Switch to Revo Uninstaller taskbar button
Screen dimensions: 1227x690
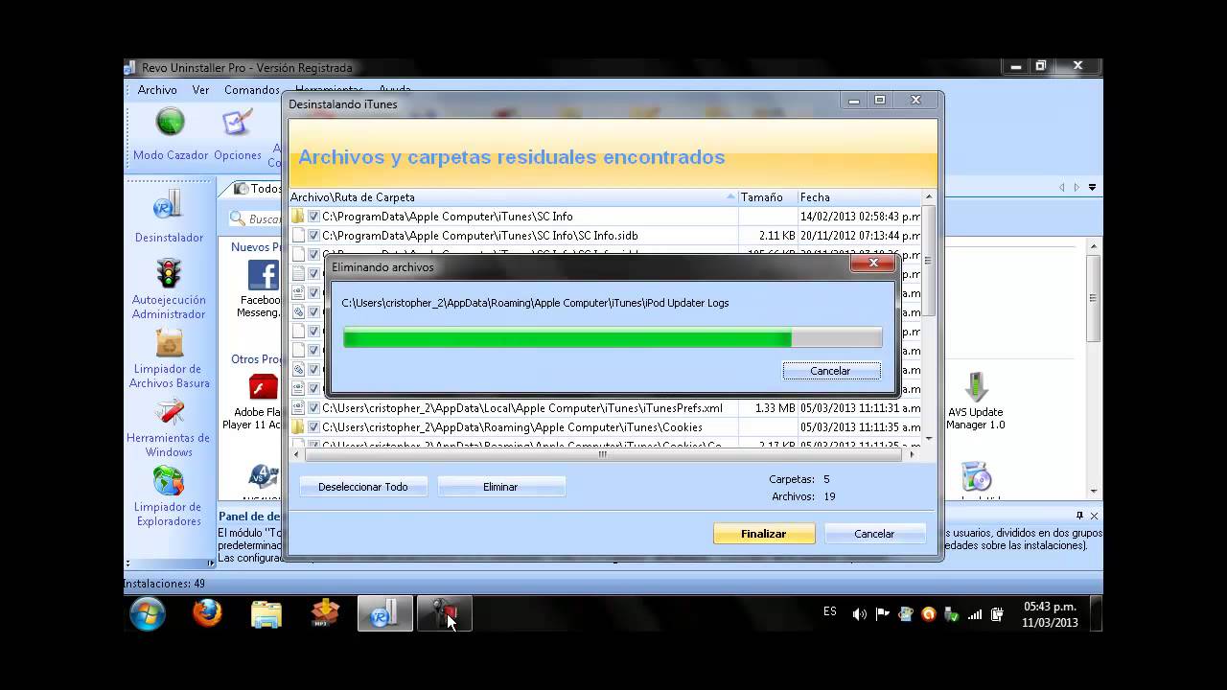click(385, 613)
